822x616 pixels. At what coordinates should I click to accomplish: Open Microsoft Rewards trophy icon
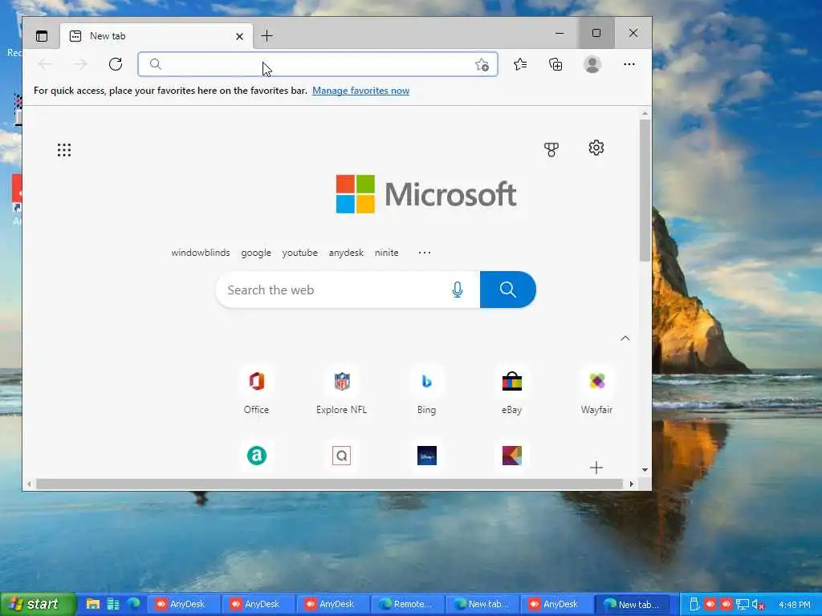coord(551,150)
